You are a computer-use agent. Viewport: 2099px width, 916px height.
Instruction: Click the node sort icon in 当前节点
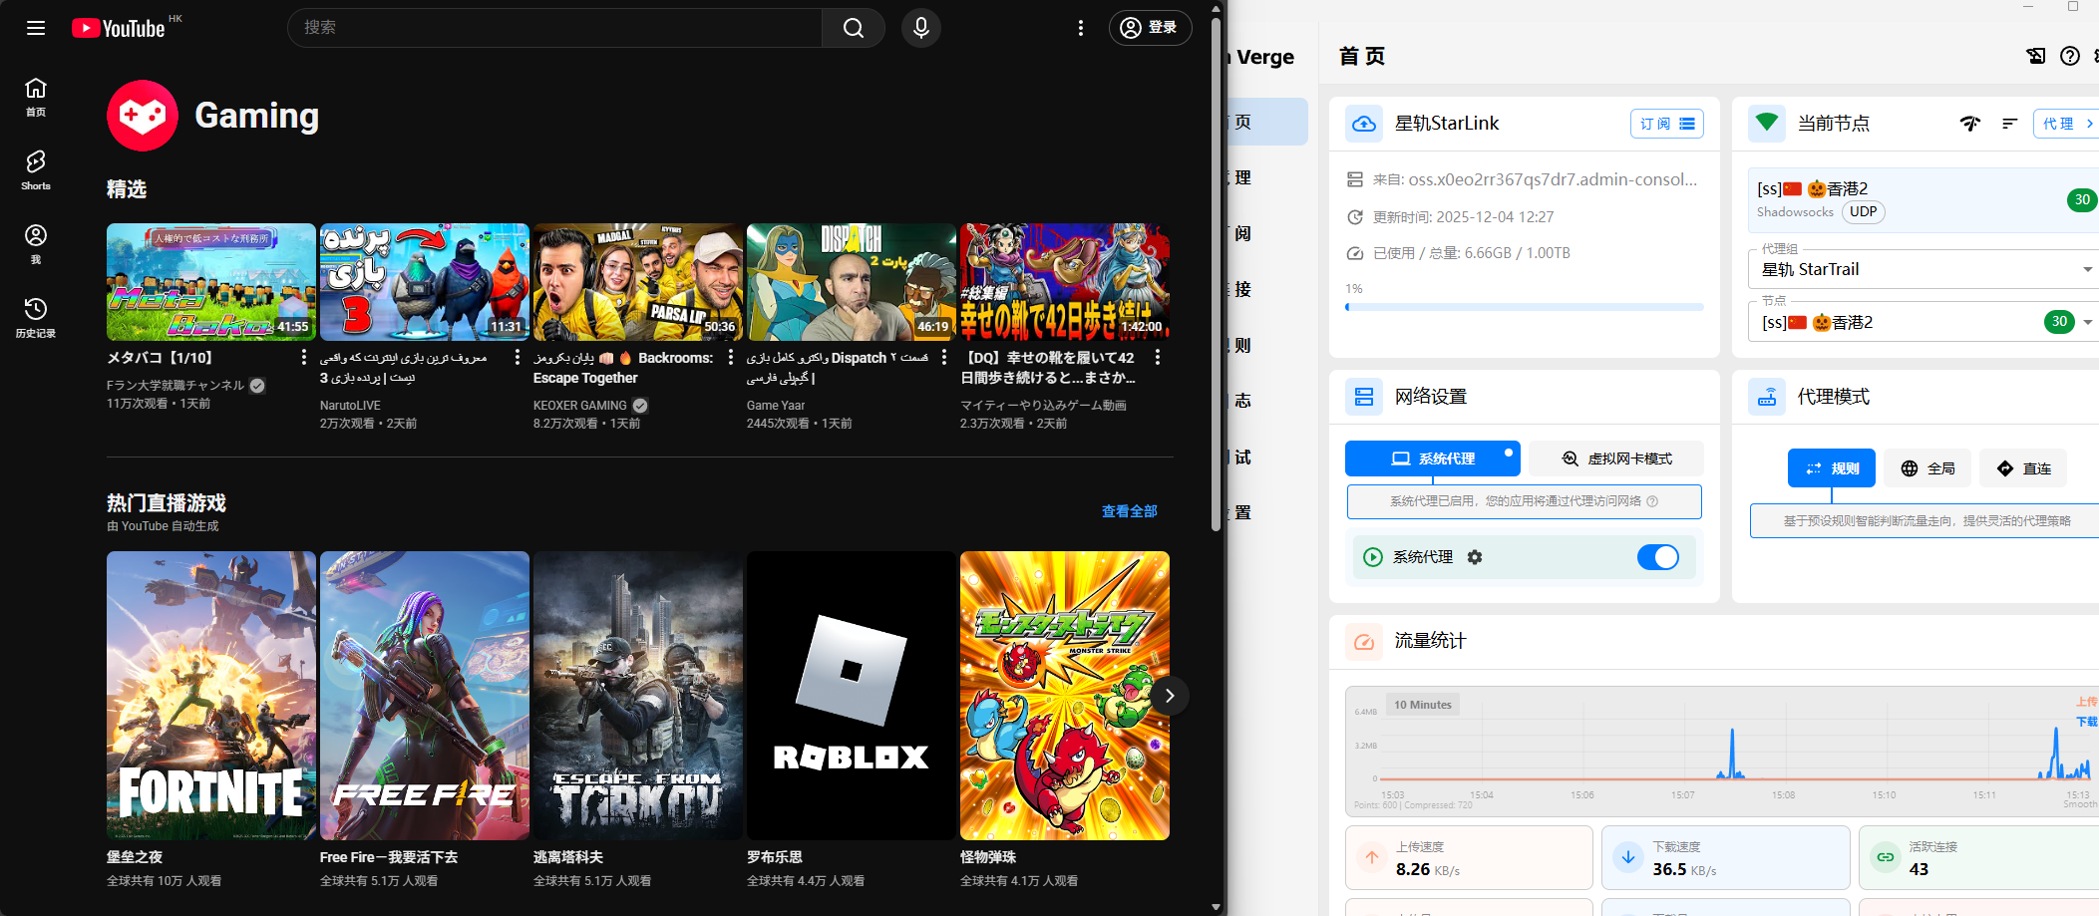click(x=2009, y=124)
